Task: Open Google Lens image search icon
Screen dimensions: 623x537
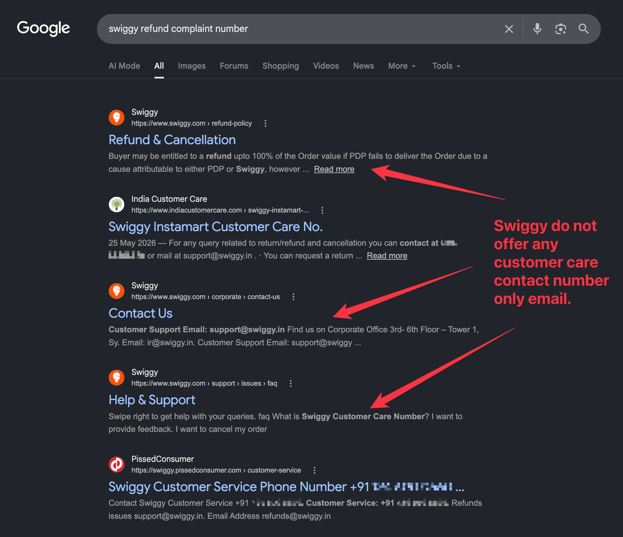Action: coord(561,29)
